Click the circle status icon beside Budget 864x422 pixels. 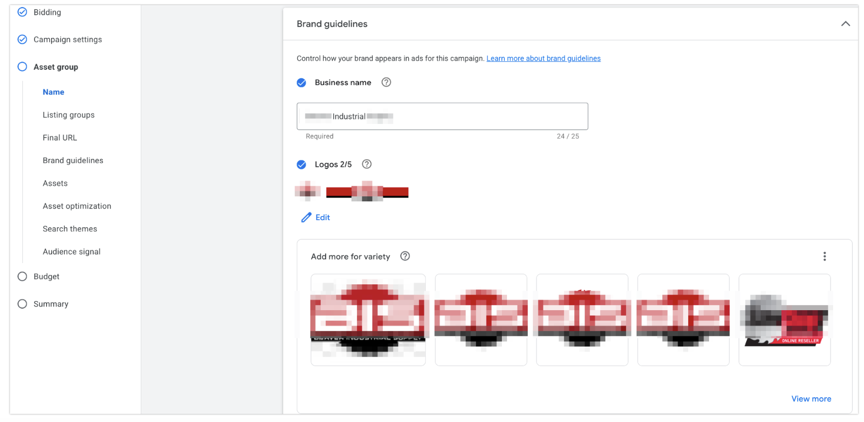tap(22, 276)
